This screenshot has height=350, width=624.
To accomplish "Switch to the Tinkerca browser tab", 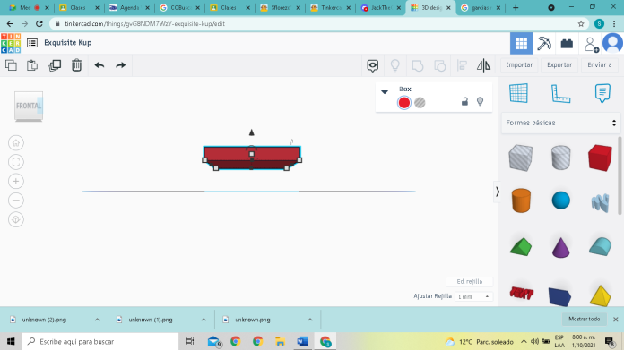I will [330, 7].
